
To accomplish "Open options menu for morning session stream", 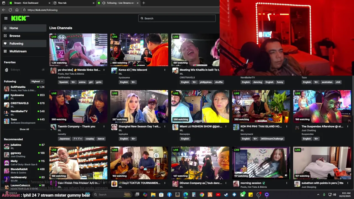I will [x=287, y=183].
